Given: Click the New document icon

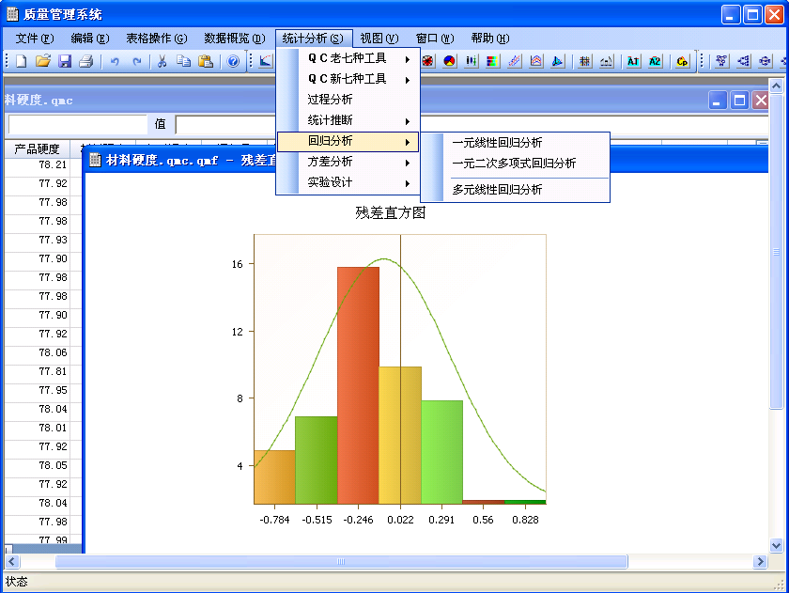Looking at the screenshot, I should point(21,61).
